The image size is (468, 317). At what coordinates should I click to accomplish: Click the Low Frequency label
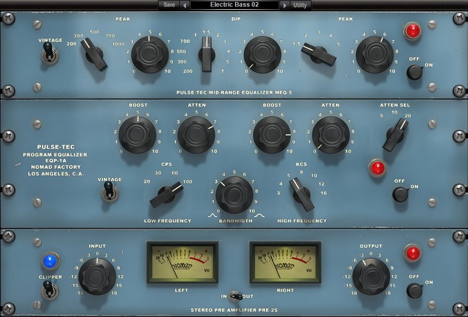[x=168, y=221]
